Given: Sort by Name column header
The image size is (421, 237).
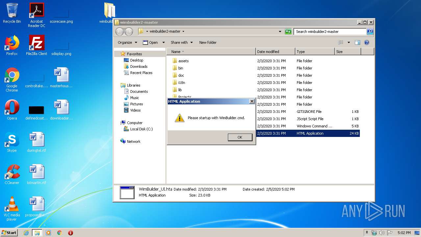Looking at the screenshot, I should (211, 52).
